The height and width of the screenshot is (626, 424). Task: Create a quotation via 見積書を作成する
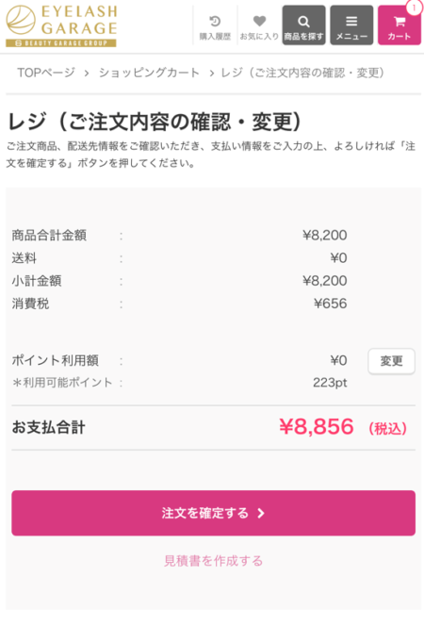pyautogui.click(x=213, y=561)
